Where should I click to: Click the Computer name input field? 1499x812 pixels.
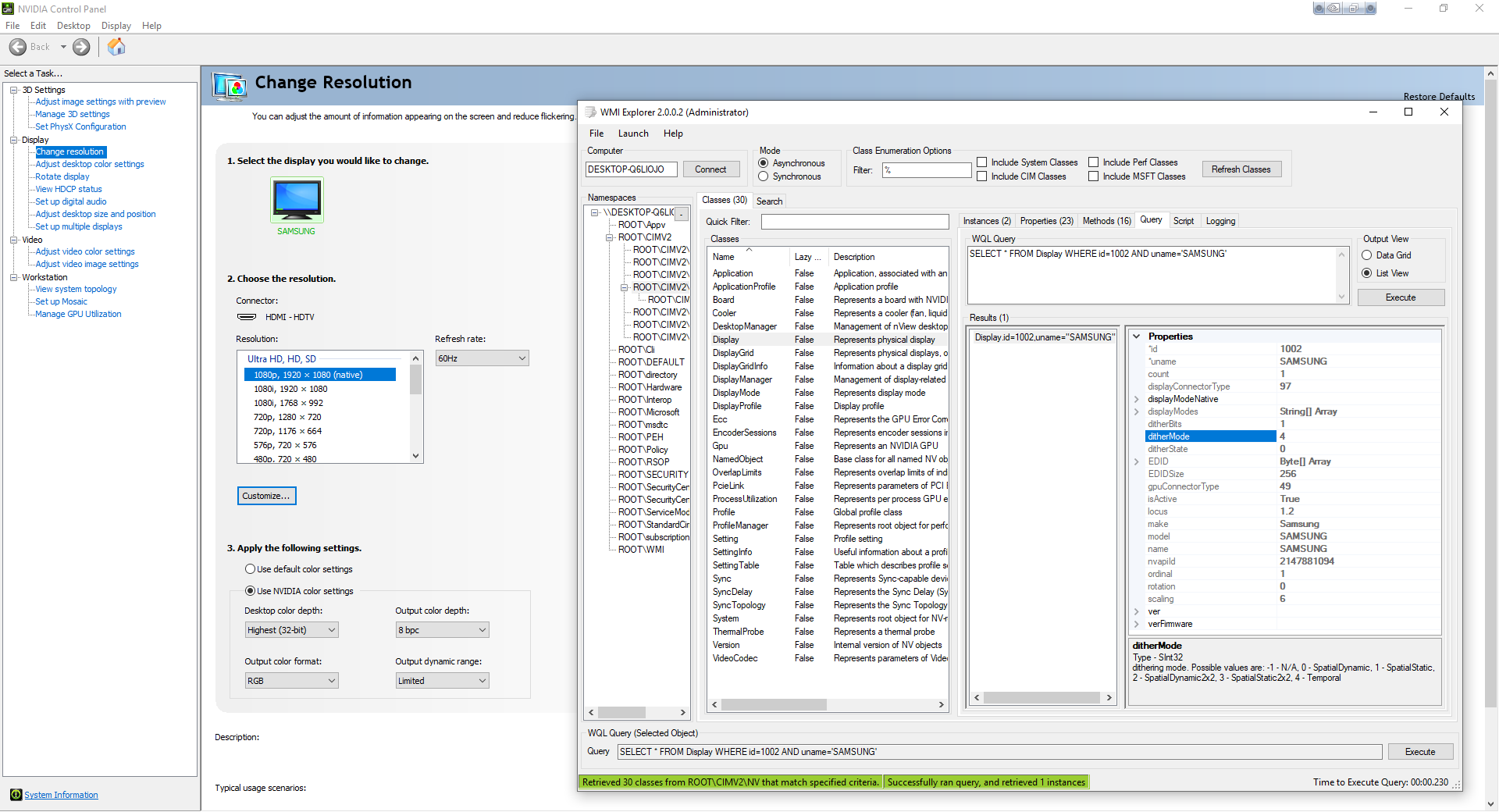pos(631,169)
